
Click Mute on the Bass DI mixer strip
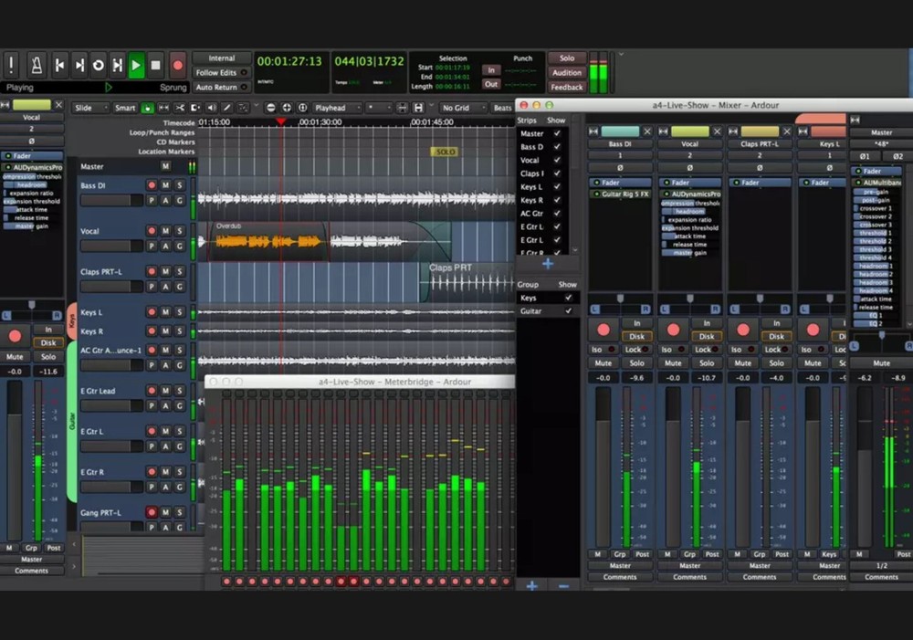pos(603,363)
